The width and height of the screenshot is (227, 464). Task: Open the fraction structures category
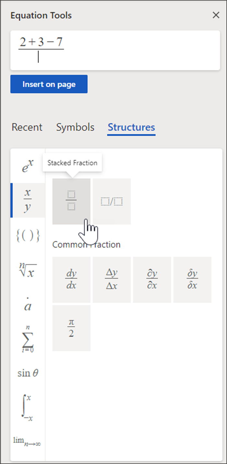(28, 200)
